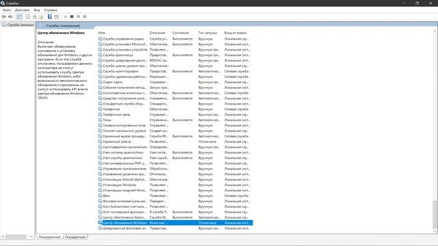Open the Справка menu

pyautogui.click(x=51, y=10)
